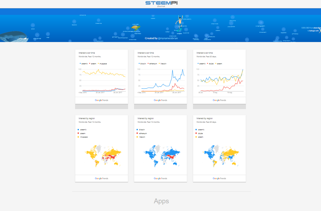Click ethereum legend entry above the line chart
The width and height of the screenshot is (321, 211).
(x=152, y=64)
